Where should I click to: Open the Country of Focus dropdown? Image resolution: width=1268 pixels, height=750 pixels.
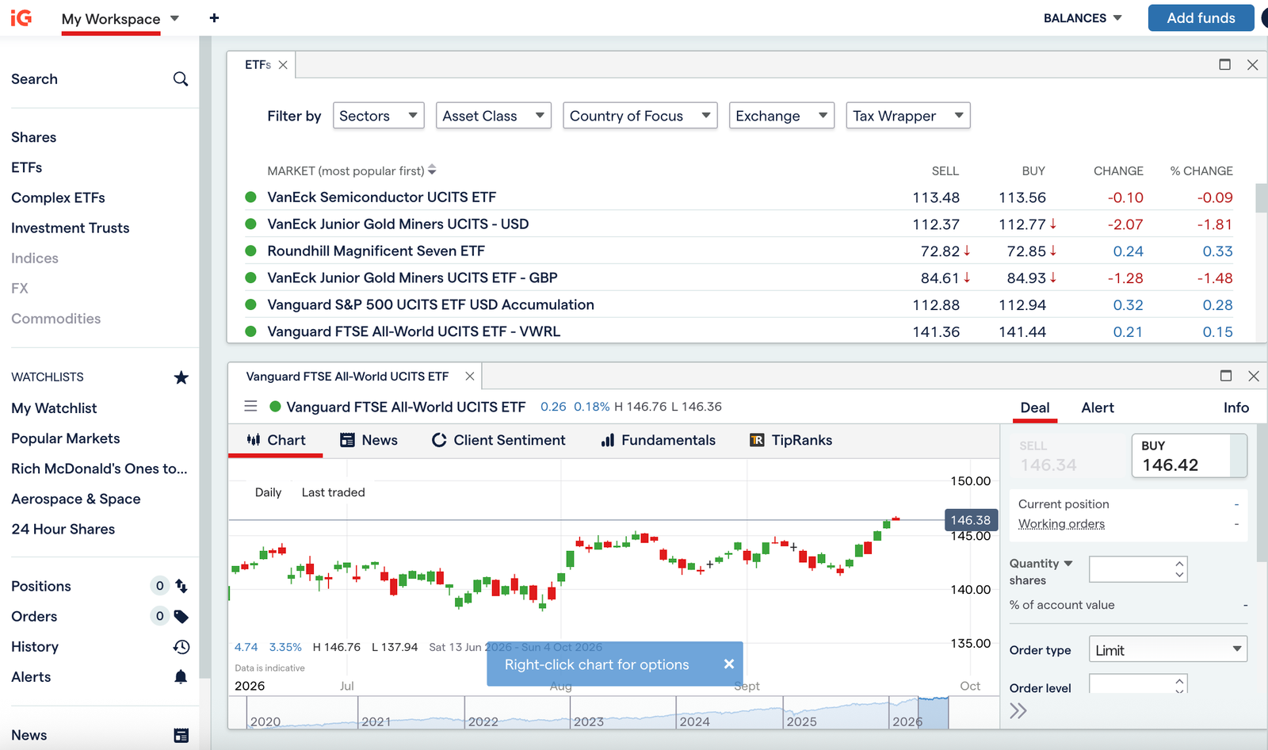pos(640,116)
